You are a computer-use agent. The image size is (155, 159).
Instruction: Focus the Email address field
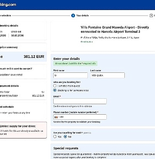tap(80, 101)
